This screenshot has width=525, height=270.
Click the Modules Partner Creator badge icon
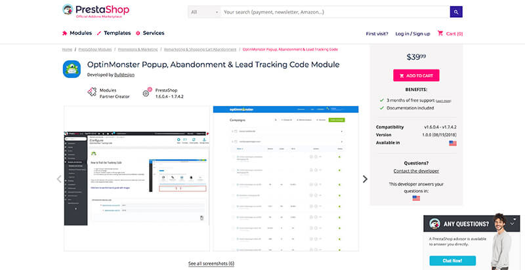click(x=92, y=92)
